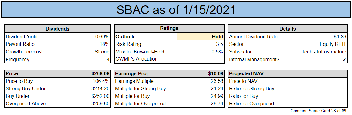This screenshot has height=115, width=352.
Task: Click the SBAC as of 1/15/2021 title
Action: coord(176,10)
